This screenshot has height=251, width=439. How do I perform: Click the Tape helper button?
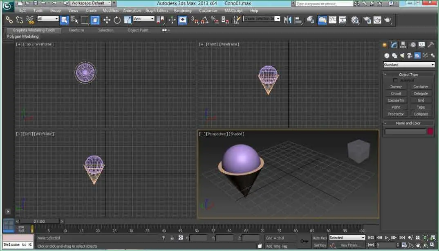click(x=421, y=107)
